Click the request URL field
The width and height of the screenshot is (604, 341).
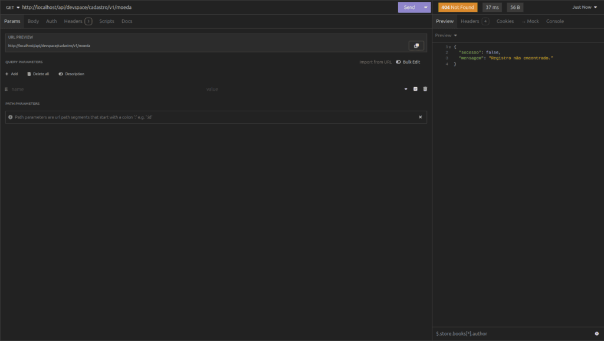click(208, 7)
